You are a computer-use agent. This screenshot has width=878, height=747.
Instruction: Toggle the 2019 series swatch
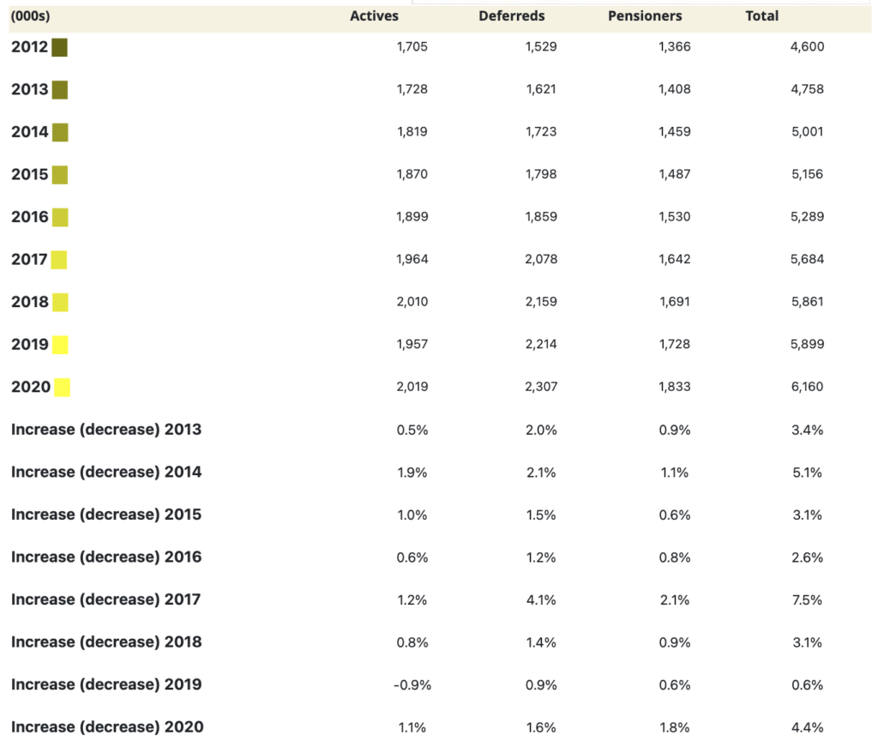(x=60, y=345)
